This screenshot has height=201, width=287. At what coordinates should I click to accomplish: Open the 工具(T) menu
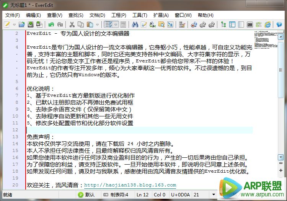pos(140,15)
